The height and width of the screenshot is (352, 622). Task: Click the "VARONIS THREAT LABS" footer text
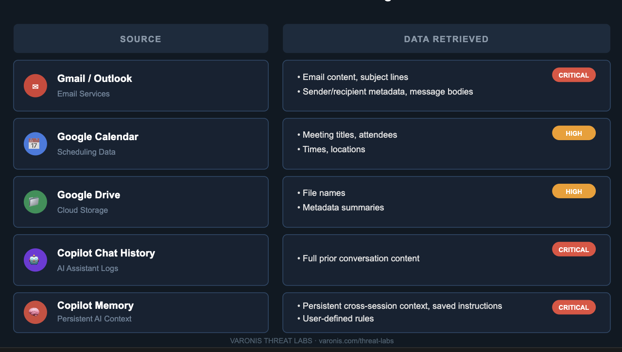point(271,341)
